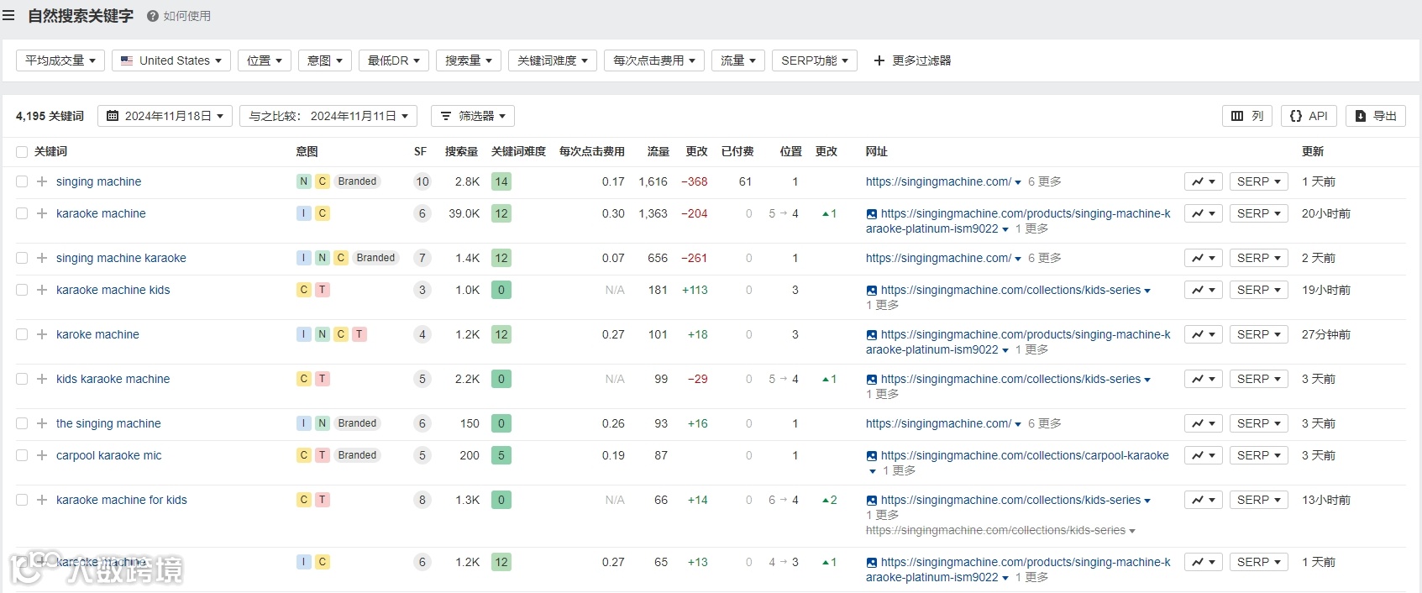Check the singing machine row checkbox

tap(22, 181)
